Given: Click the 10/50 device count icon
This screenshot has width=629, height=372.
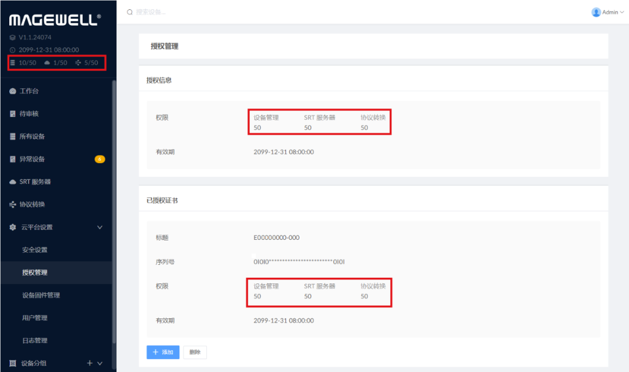Looking at the screenshot, I should point(13,63).
